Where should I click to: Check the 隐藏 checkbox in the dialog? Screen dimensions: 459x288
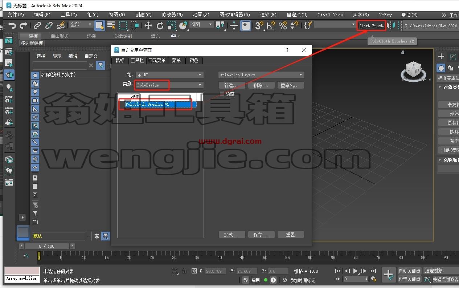pyautogui.click(x=222, y=94)
